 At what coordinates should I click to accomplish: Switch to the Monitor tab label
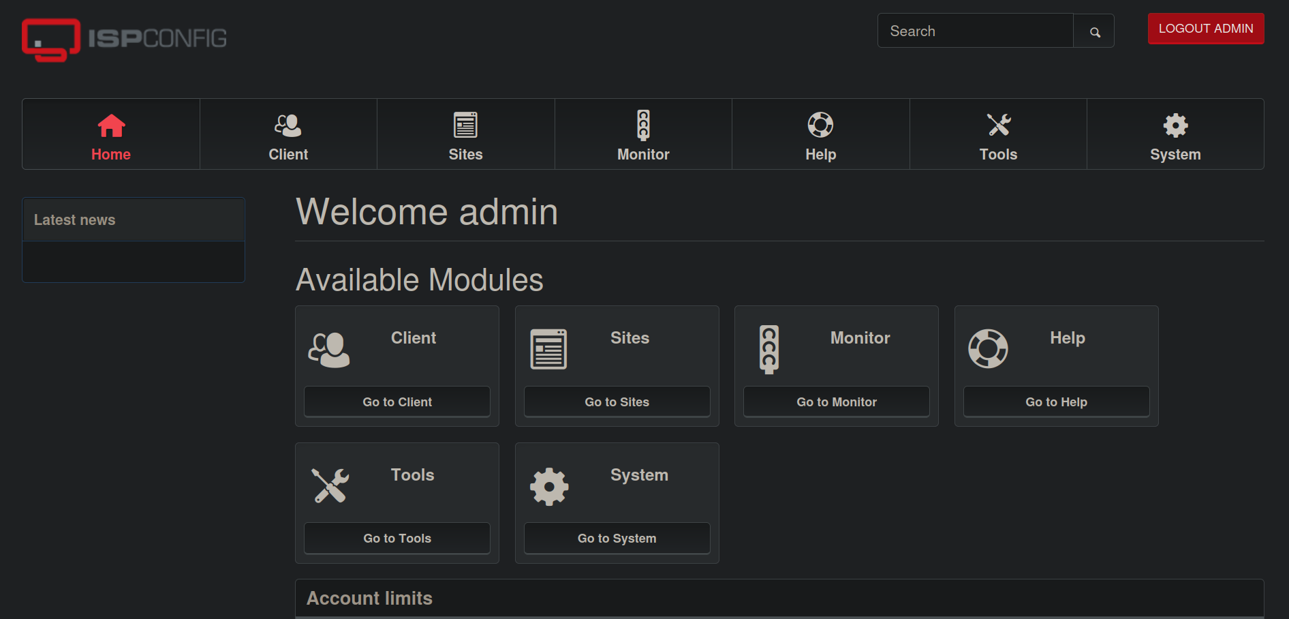tap(643, 155)
